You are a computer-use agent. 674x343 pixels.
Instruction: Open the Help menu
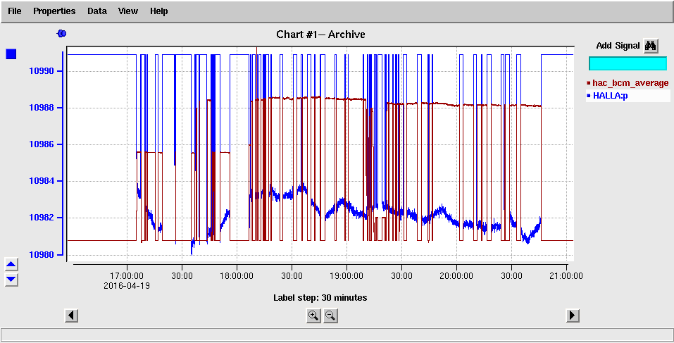(158, 11)
